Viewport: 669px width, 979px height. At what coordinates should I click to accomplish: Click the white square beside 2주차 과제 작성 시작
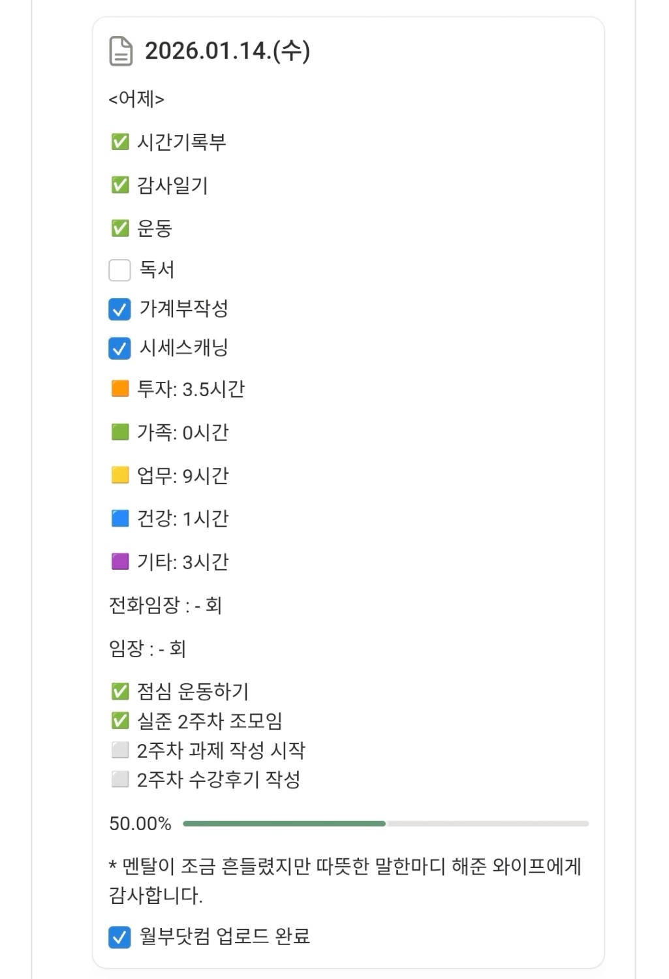[x=120, y=750]
